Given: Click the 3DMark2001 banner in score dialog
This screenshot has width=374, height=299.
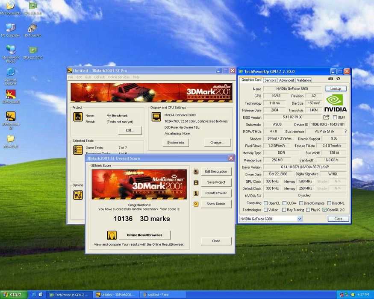Looking at the screenshot, I should click(x=139, y=184).
